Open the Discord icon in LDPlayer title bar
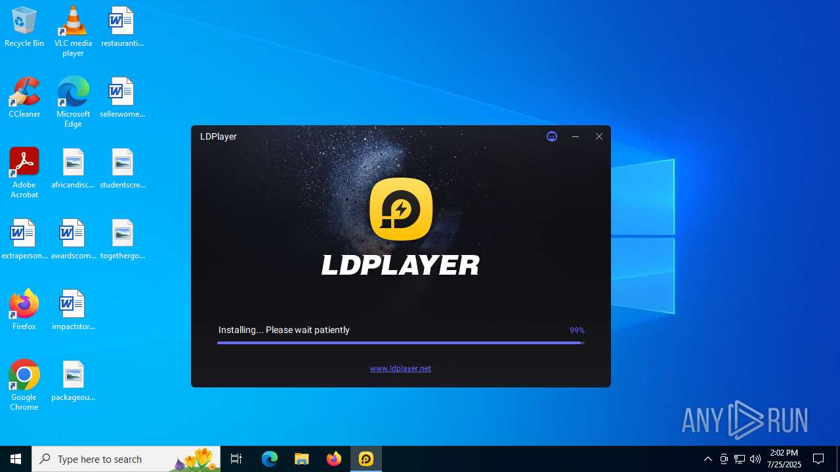 tap(552, 136)
